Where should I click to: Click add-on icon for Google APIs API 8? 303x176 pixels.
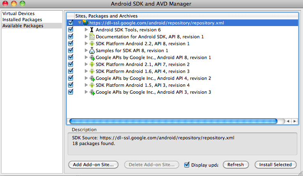tap(92, 57)
